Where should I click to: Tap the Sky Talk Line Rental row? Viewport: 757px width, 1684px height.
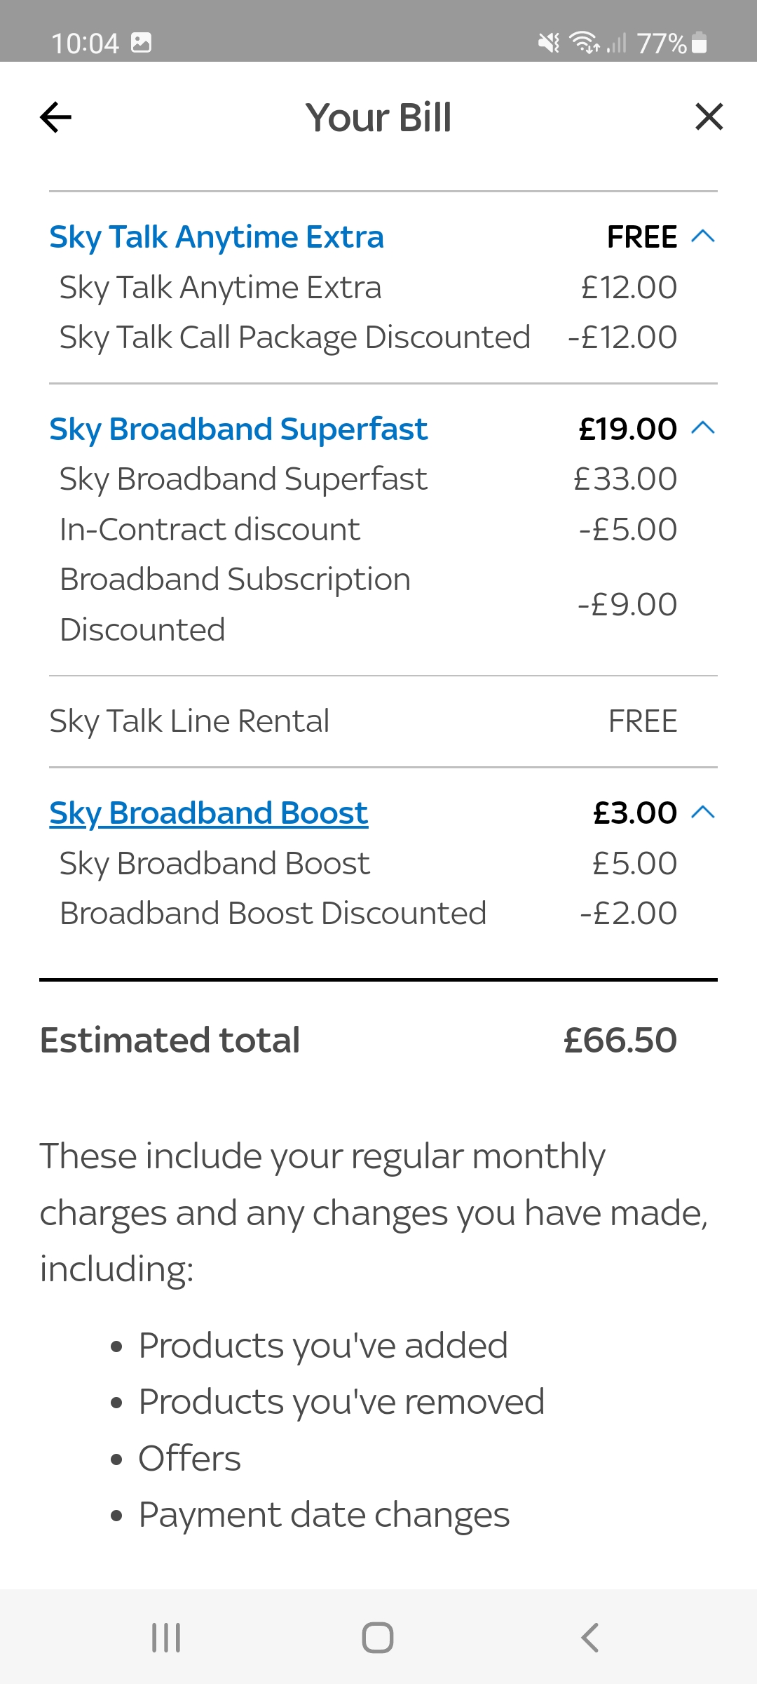[190, 721]
